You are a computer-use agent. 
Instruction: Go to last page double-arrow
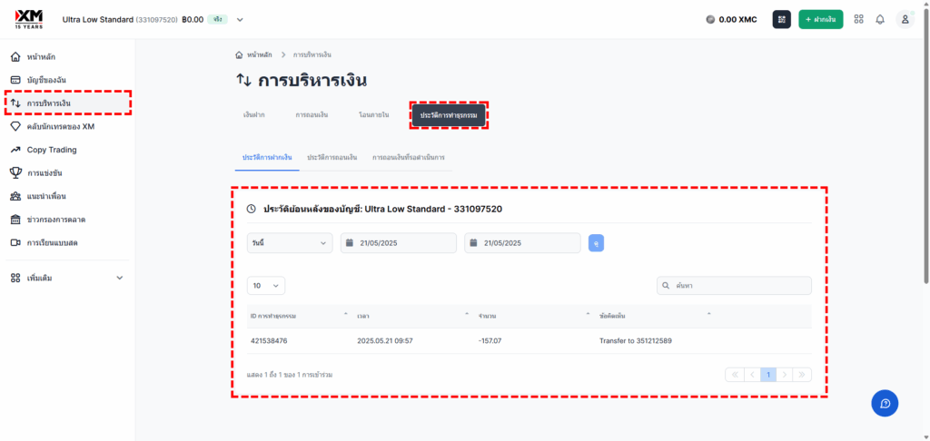(802, 375)
